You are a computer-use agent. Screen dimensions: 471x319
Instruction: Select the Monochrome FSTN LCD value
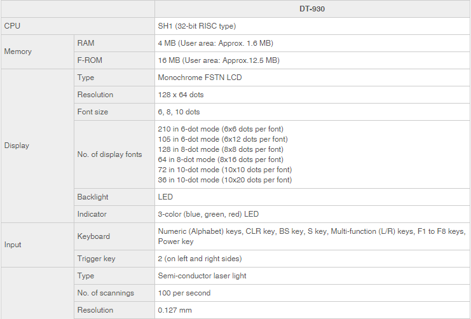coord(200,78)
